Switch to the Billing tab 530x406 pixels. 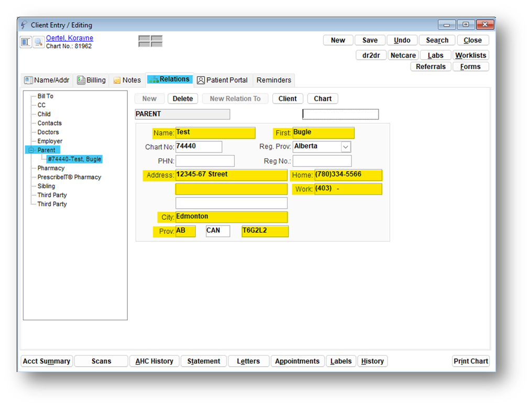tap(91, 80)
